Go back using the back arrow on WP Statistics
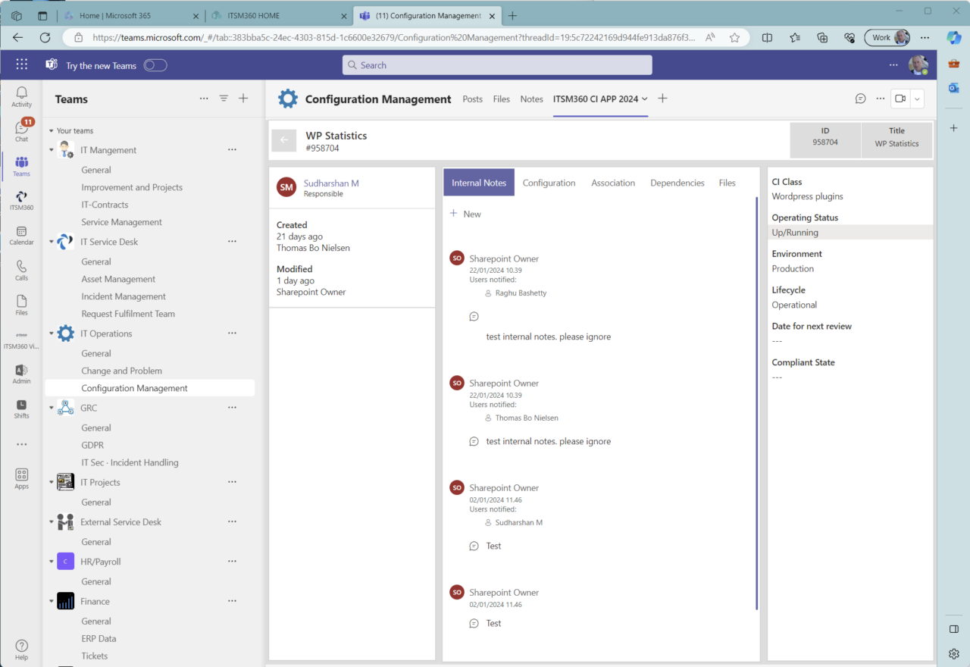 tap(283, 140)
